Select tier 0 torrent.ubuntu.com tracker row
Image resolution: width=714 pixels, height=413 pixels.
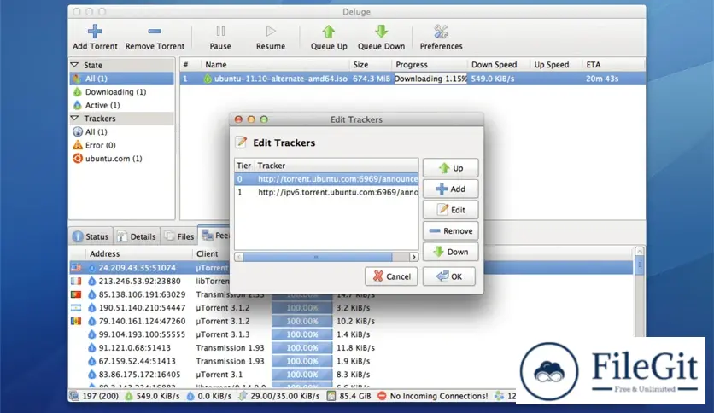pyautogui.click(x=326, y=179)
